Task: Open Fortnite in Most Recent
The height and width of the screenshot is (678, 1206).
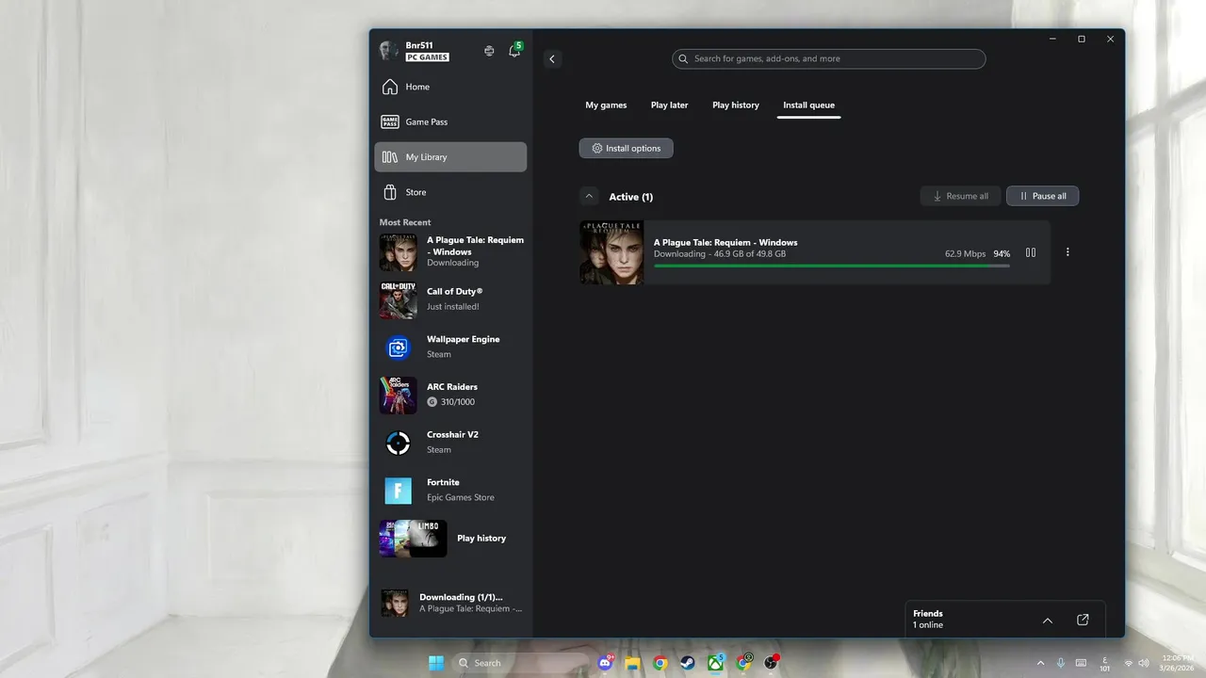Action: 452,491
